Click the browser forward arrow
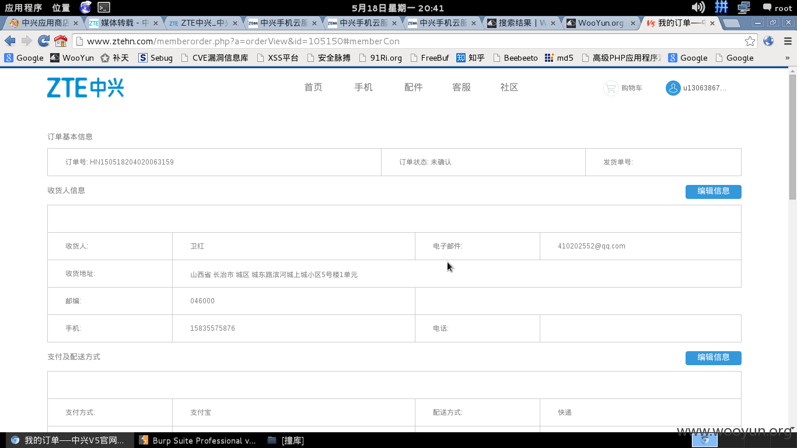The height and width of the screenshot is (448, 797). pos(27,41)
